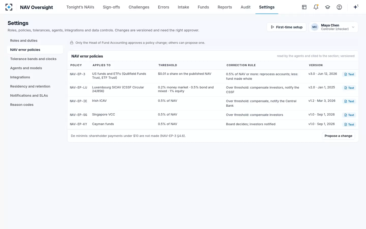The width and height of the screenshot is (366, 229).
Task: Open the layout panel icon in header
Action: (x=304, y=7)
